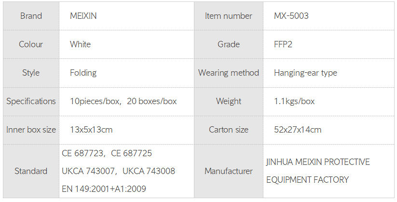
Task: Click the 1.1kgs/box weight value
Action: (294, 101)
